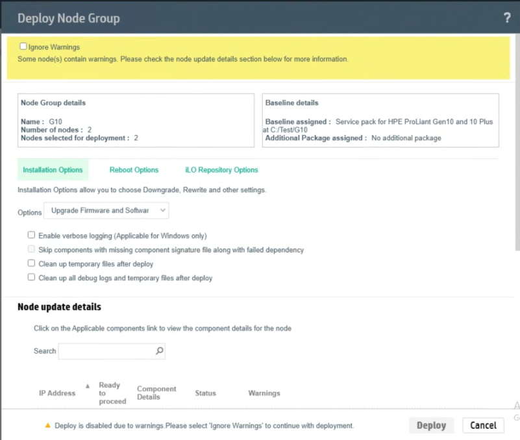Viewport: 520px width, 440px height.
Task: Click the Ready to proceed column header
Action: 112,393
